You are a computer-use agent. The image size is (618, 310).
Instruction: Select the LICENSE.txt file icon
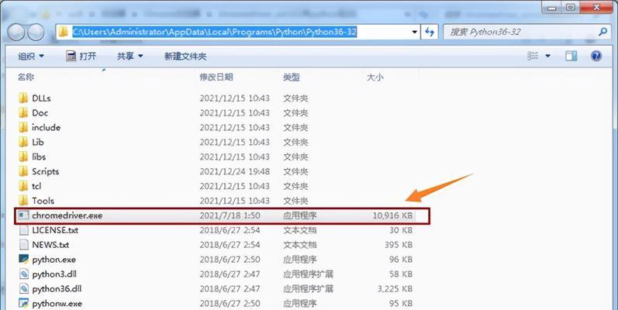click(23, 230)
